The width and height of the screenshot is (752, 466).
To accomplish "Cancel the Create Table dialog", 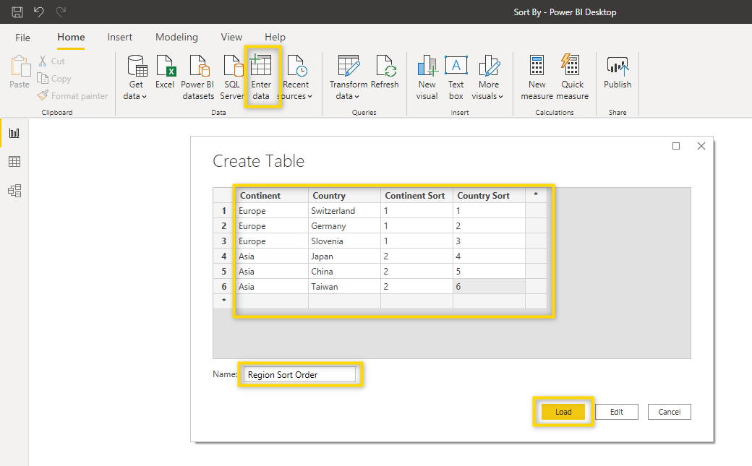I will pos(669,411).
